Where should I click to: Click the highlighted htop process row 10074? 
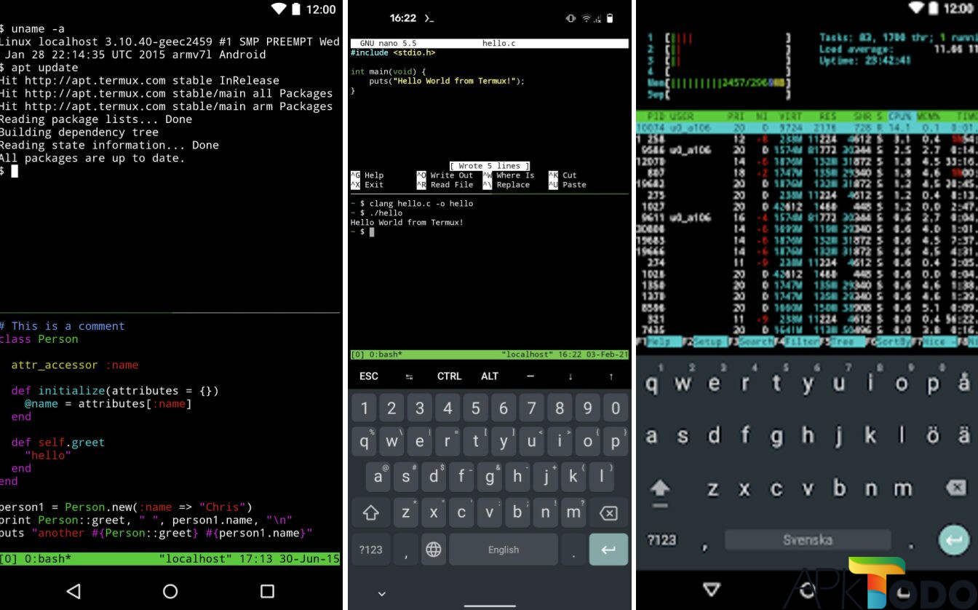807,127
